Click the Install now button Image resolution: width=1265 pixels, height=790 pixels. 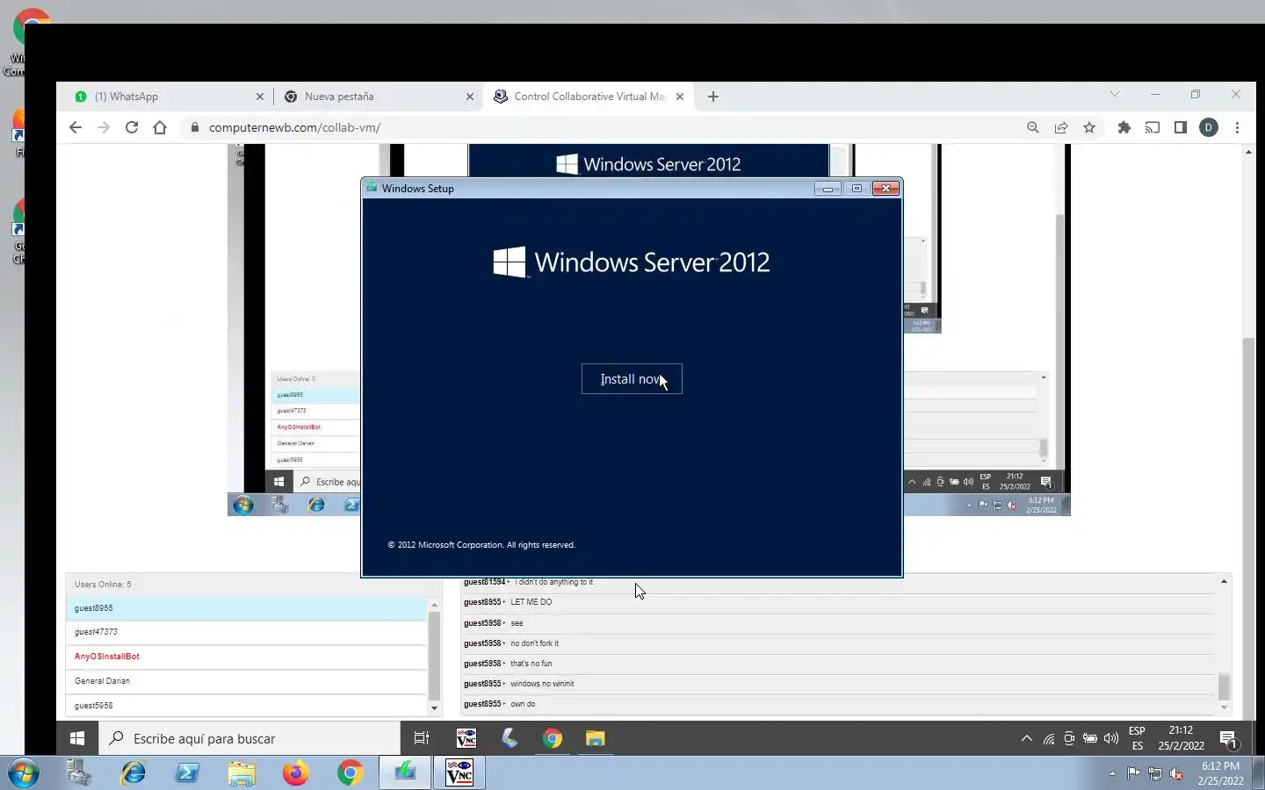[632, 379]
